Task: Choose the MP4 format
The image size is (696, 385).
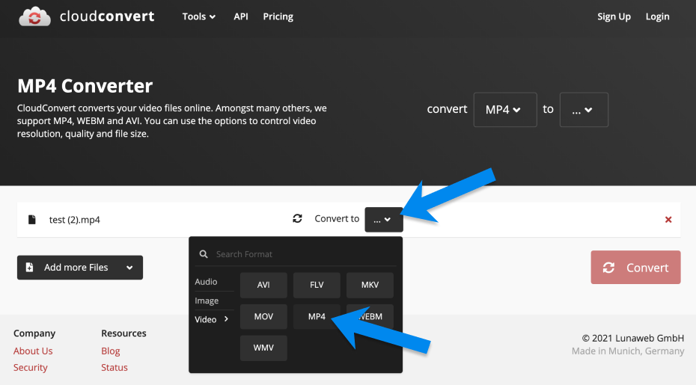Action: pos(317,316)
